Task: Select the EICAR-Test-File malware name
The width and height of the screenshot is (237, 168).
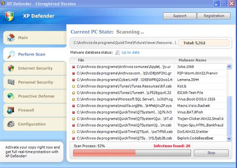Action: click(x=190, y=93)
